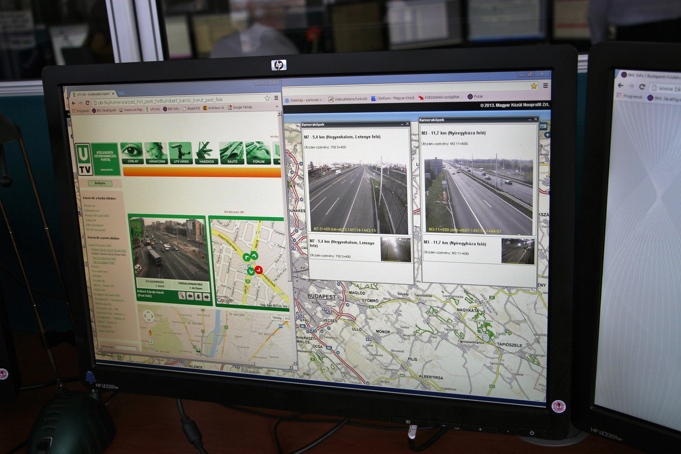
Task: Drop the Street View pegman icon
Action: coord(150,332)
